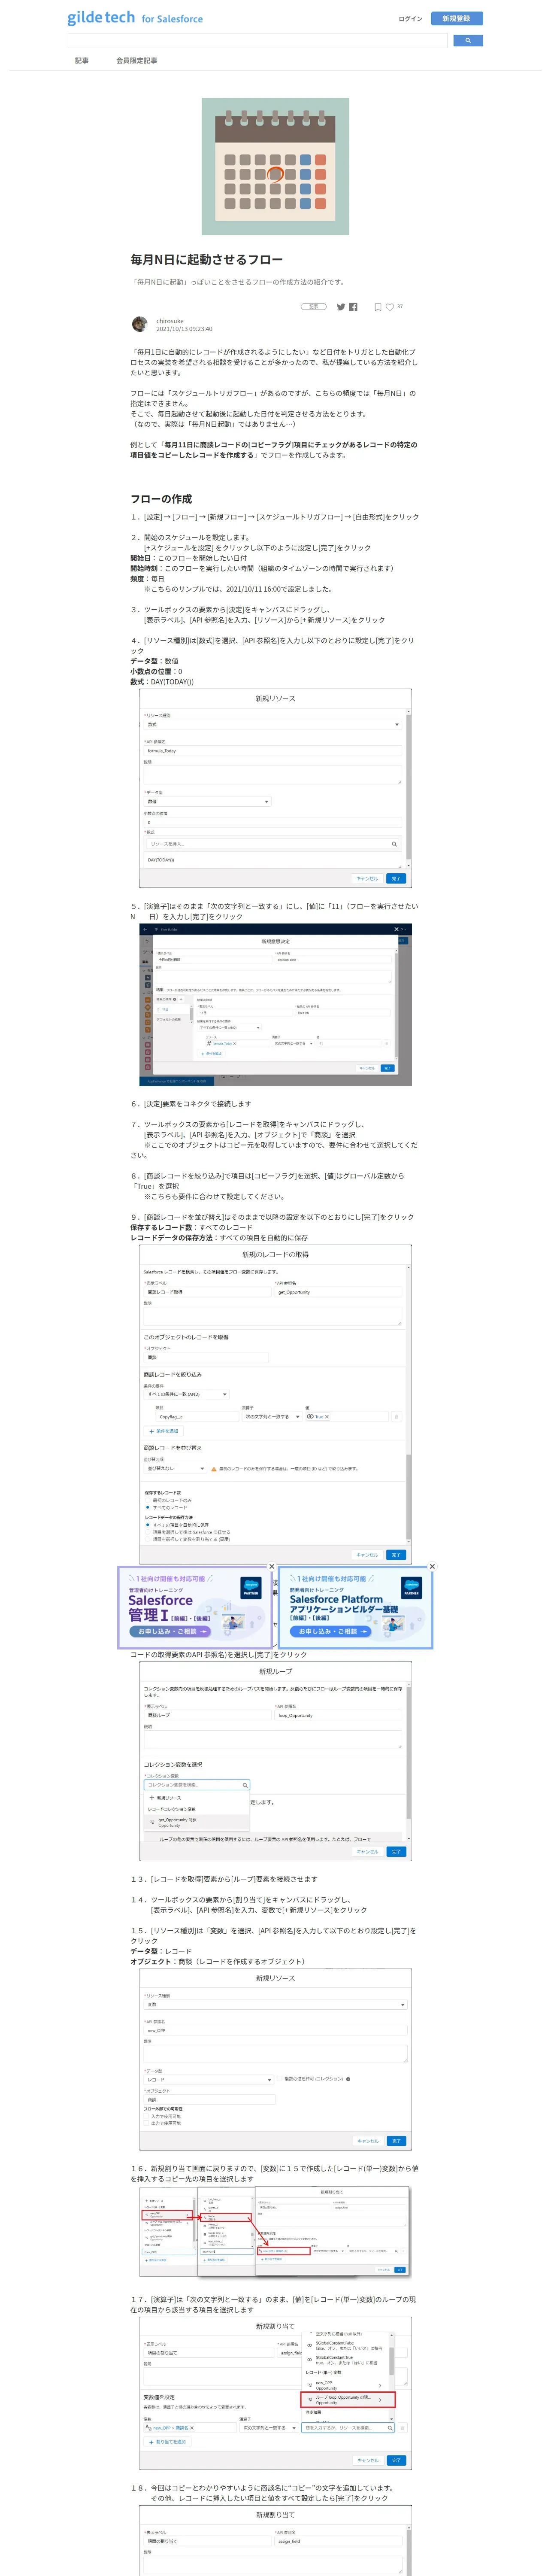Viewport: 551px width, 2576px height.
Task: Select the 最初のレコードのみ radio option
Action: pos(148,1500)
